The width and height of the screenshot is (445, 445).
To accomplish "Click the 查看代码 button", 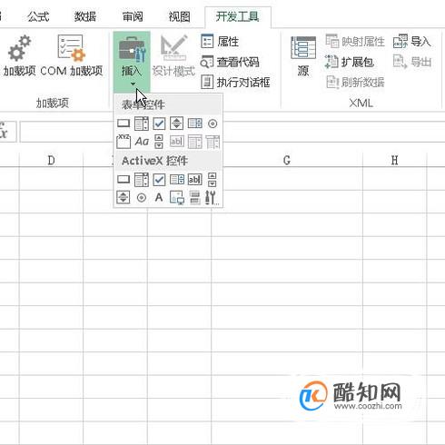I will (x=230, y=62).
